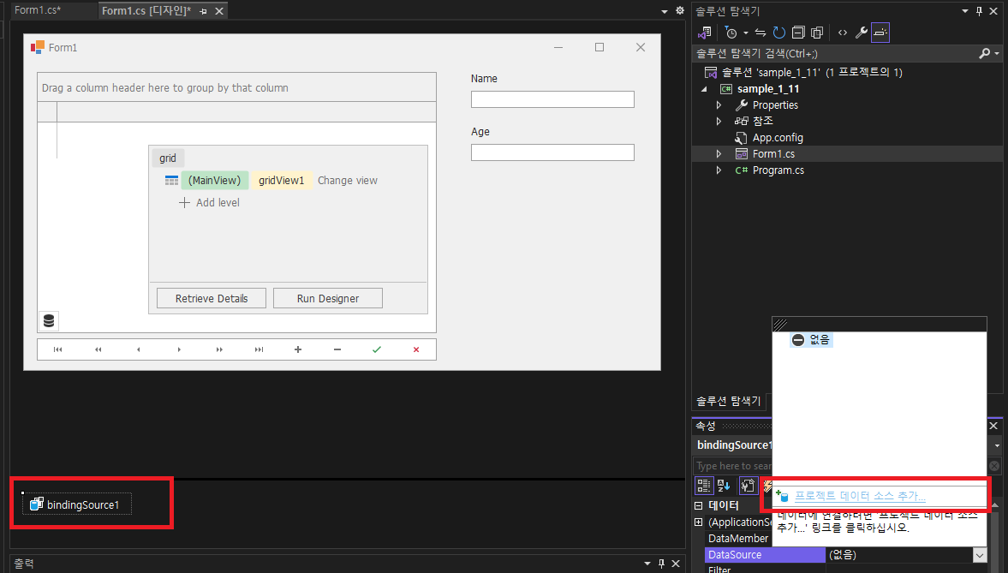This screenshot has width=1008, height=573.
Task: Click the green checkmark end-edit button
Action: (x=377, y=349)
